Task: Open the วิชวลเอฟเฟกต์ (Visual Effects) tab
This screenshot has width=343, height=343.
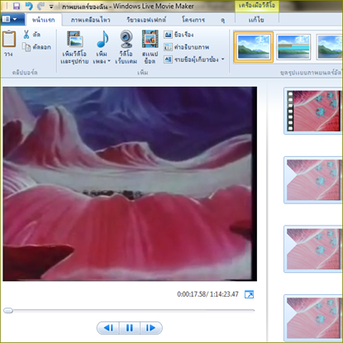Action: point(146,20)
